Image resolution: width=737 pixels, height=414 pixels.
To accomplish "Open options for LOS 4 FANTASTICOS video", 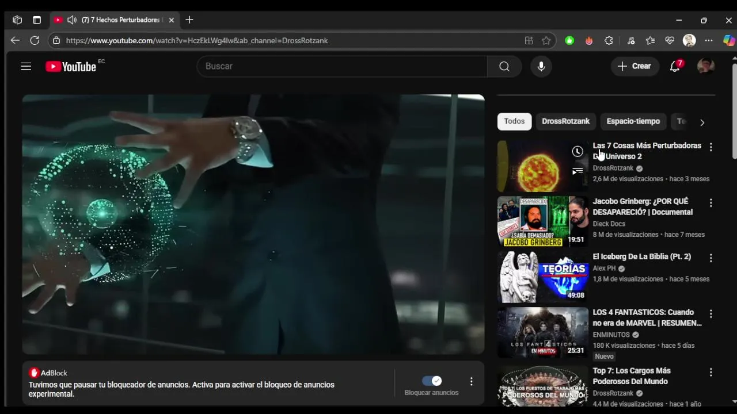I will click(x=711, y=314).
